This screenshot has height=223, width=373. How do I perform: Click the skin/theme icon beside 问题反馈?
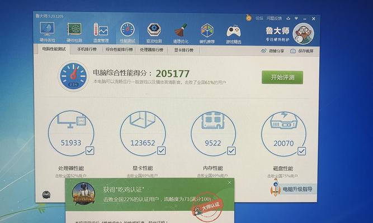pos(289,18)
